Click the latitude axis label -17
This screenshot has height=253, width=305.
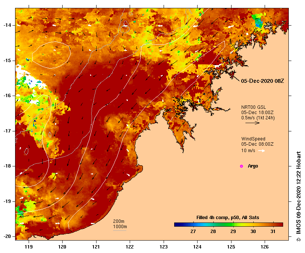[x=7, y=131]
